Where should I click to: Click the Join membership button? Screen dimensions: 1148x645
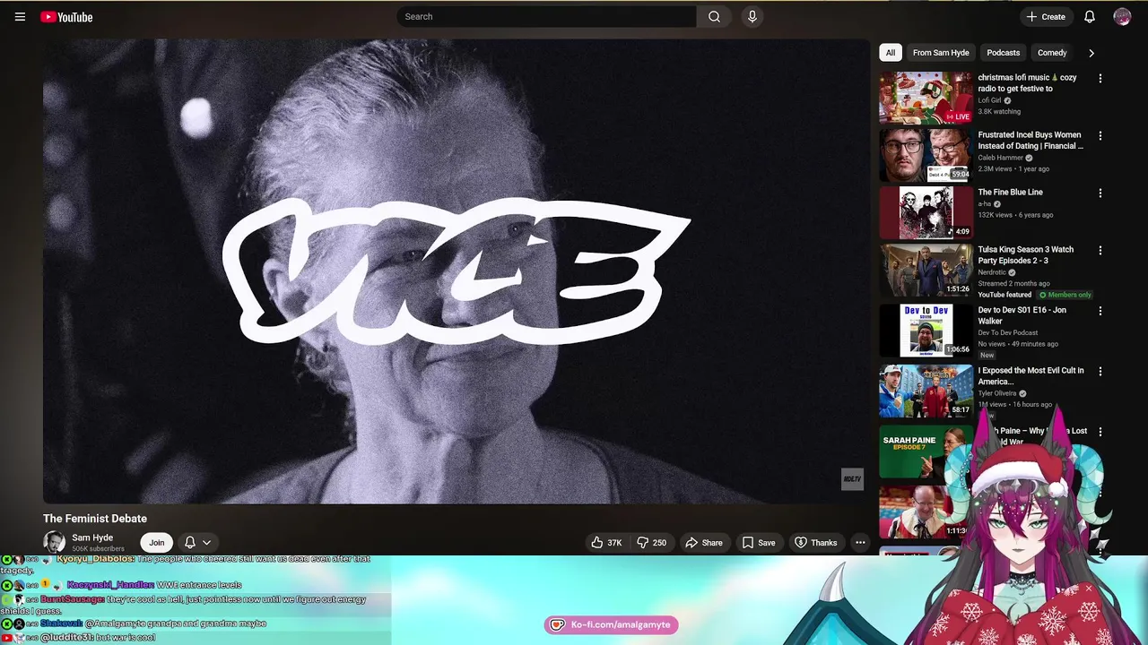click(156, 542)
